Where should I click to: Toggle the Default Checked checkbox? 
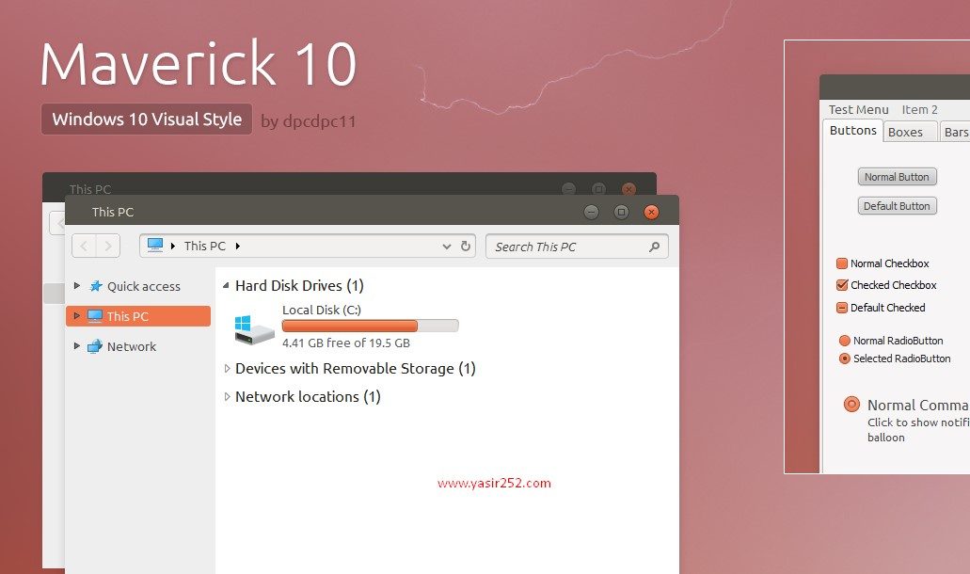[842, 308]
